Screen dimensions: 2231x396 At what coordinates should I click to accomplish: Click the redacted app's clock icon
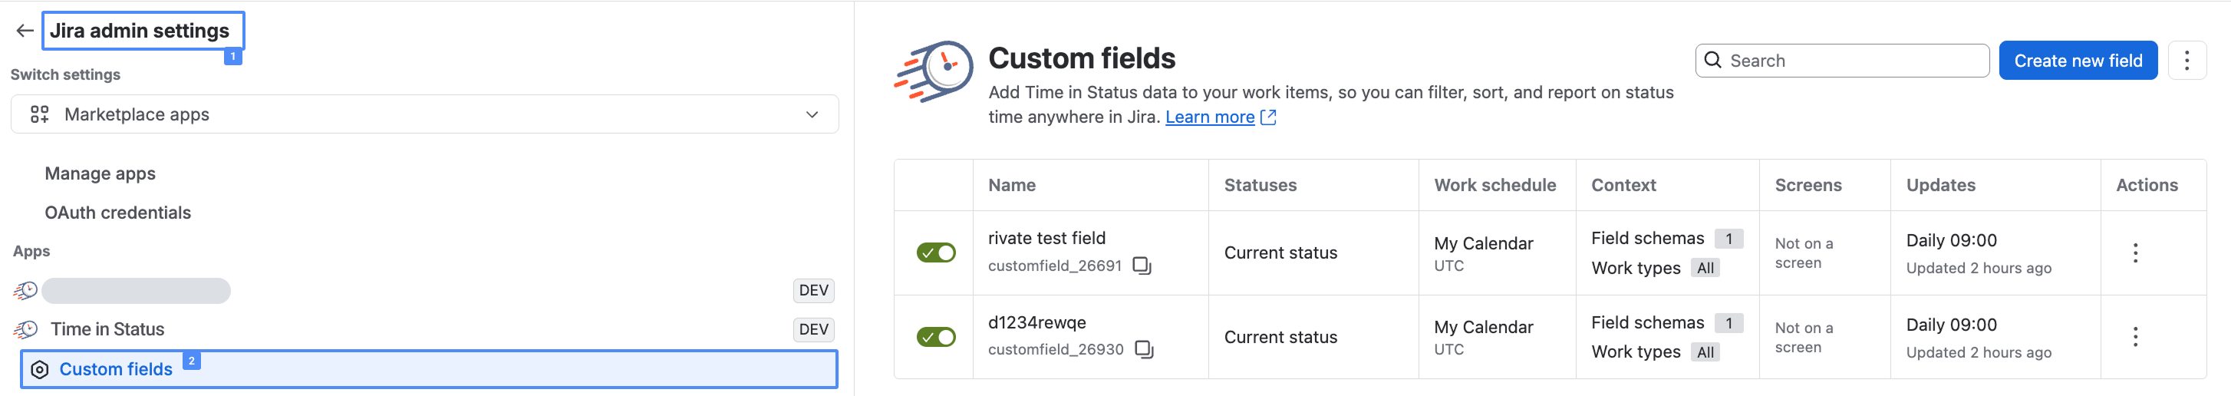[26, 290]
